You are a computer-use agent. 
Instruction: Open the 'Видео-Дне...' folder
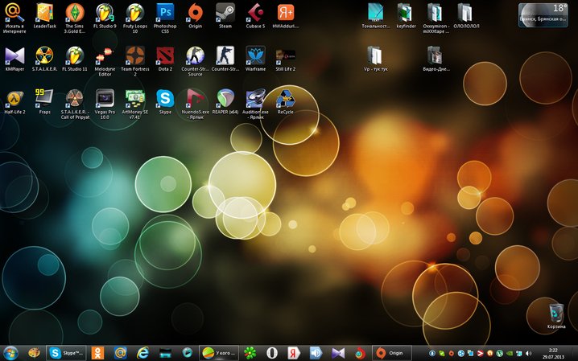click(x=436, y=59)
